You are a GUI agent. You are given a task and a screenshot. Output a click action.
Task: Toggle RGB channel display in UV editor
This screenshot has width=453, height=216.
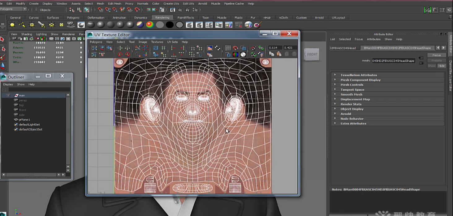coord(235,55)
